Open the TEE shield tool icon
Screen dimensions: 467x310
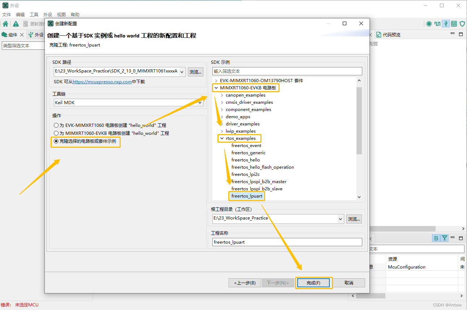pos(462,24)
